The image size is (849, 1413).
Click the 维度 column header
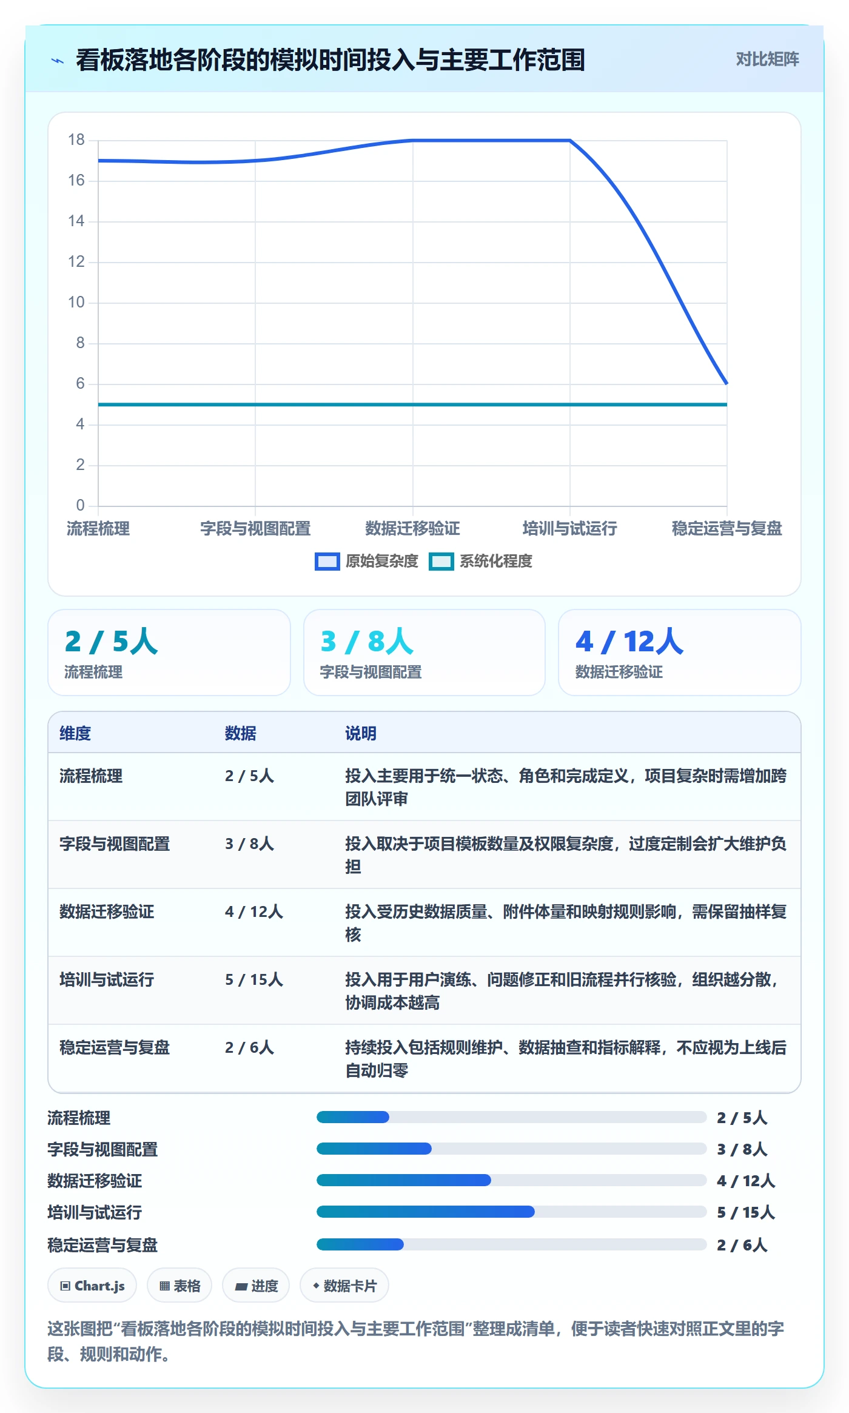click(x=75, y=733)
